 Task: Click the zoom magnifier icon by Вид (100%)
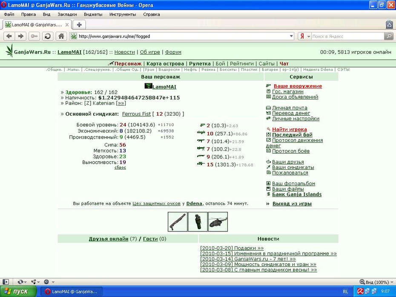tap(362, 282)
